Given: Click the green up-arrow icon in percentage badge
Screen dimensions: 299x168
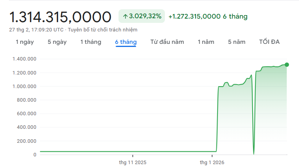Looking at the screenshot, I should pos(125,16).
